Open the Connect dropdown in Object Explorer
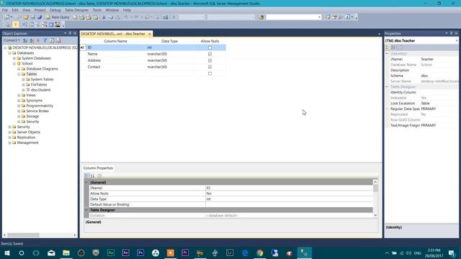This screenshot has height=259, width=461. (12, 40)
